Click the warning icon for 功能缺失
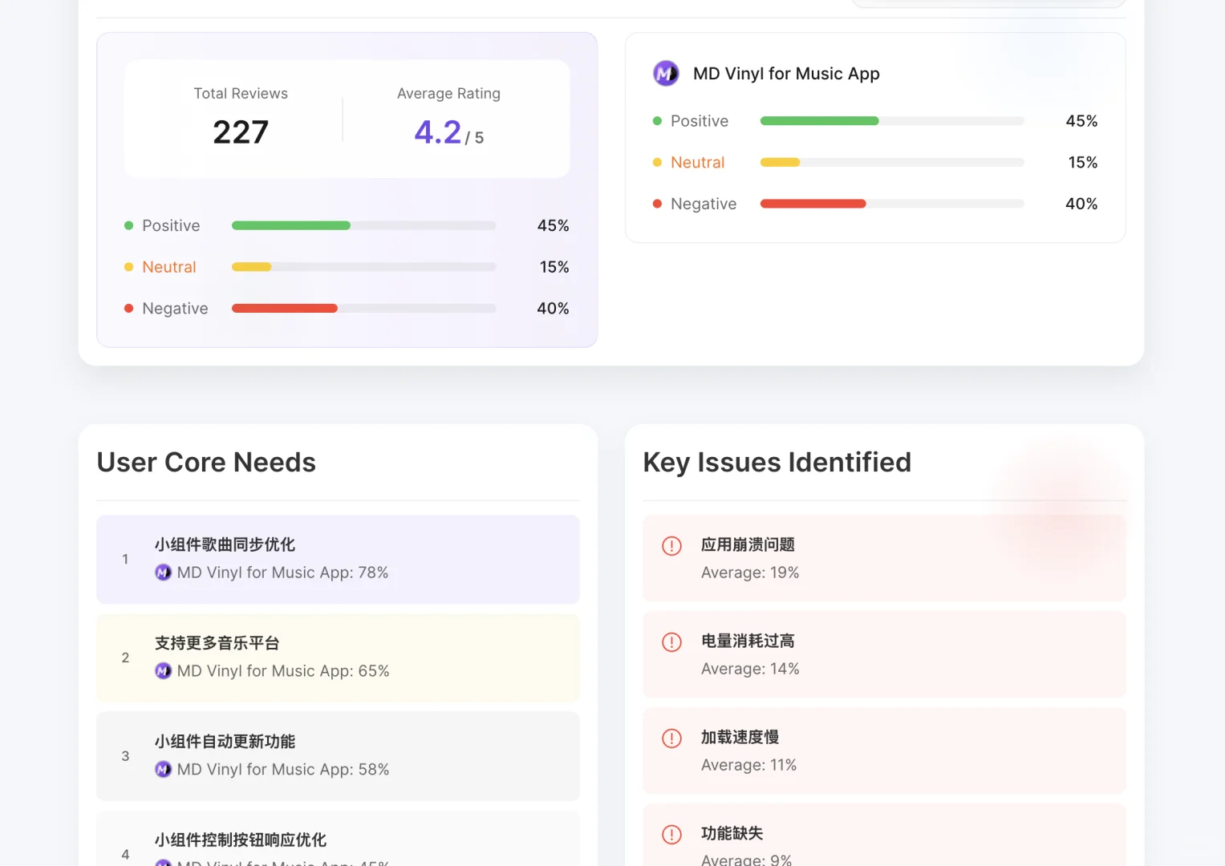The image size is (1225, 866). point(671,835)
